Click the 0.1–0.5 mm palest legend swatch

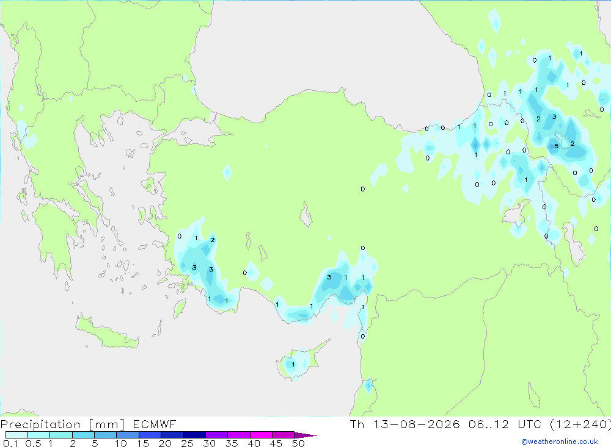(16, 435)
